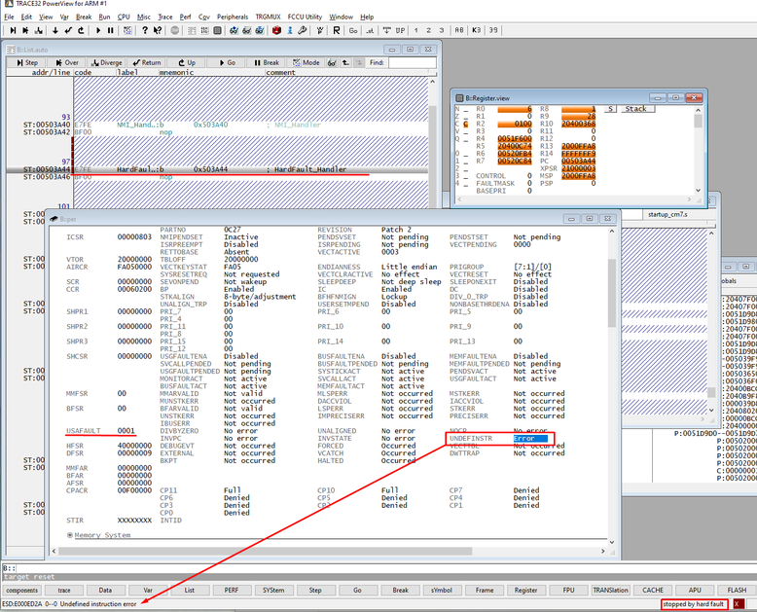The image size is (757, 612).
Task: Click the S button in Register view
Action: (x=610, y=109)
